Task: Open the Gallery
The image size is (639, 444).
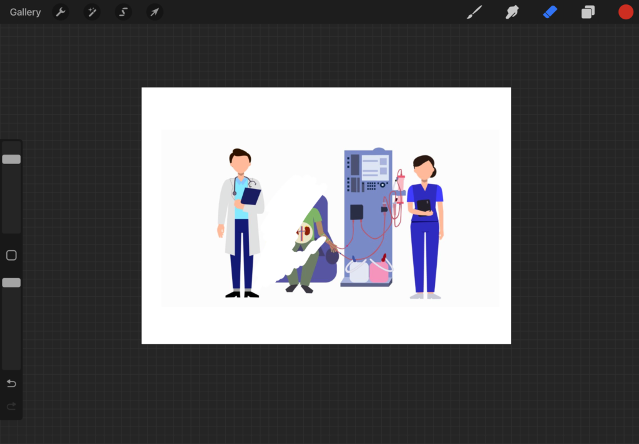Action: pyautogui.click(x=25, y=12)
